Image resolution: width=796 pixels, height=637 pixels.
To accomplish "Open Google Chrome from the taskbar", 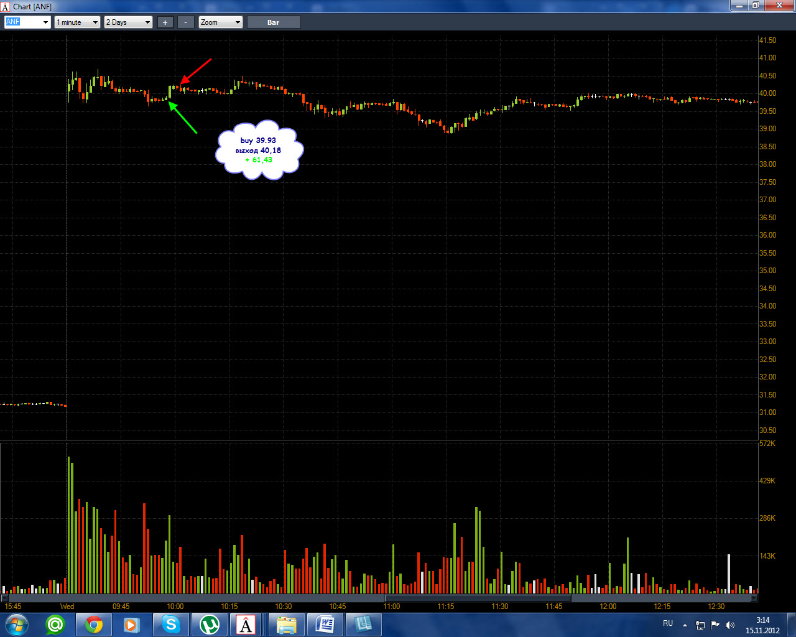I will tap(94, 625).
